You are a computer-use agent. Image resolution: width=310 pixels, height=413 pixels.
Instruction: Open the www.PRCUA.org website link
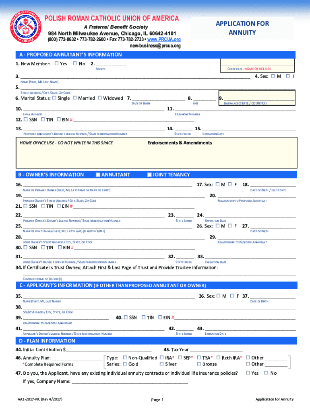click(x=164, y=40)
